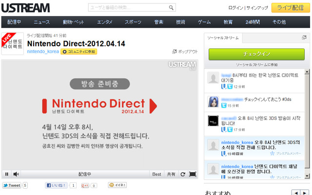Click the green チェックイン button
Viewport: 312px width, 195px height.
pos(256,54)
